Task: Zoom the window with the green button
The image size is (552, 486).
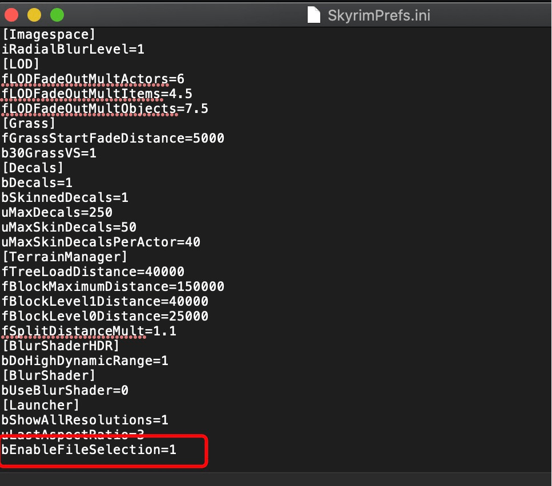Action: coord(57,15)
